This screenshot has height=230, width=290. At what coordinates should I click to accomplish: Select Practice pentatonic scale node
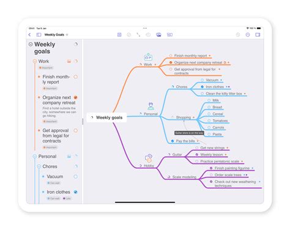(220, 161)
